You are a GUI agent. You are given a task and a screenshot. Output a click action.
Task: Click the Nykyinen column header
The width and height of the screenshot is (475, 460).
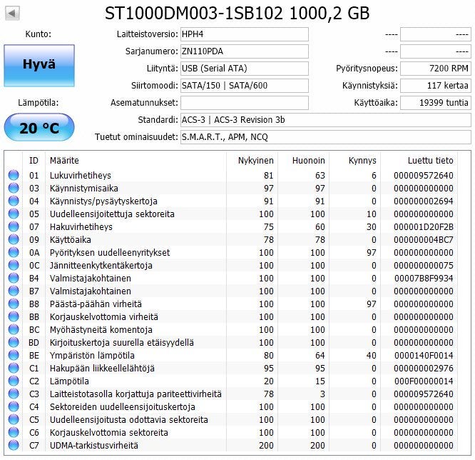[252, 161]
